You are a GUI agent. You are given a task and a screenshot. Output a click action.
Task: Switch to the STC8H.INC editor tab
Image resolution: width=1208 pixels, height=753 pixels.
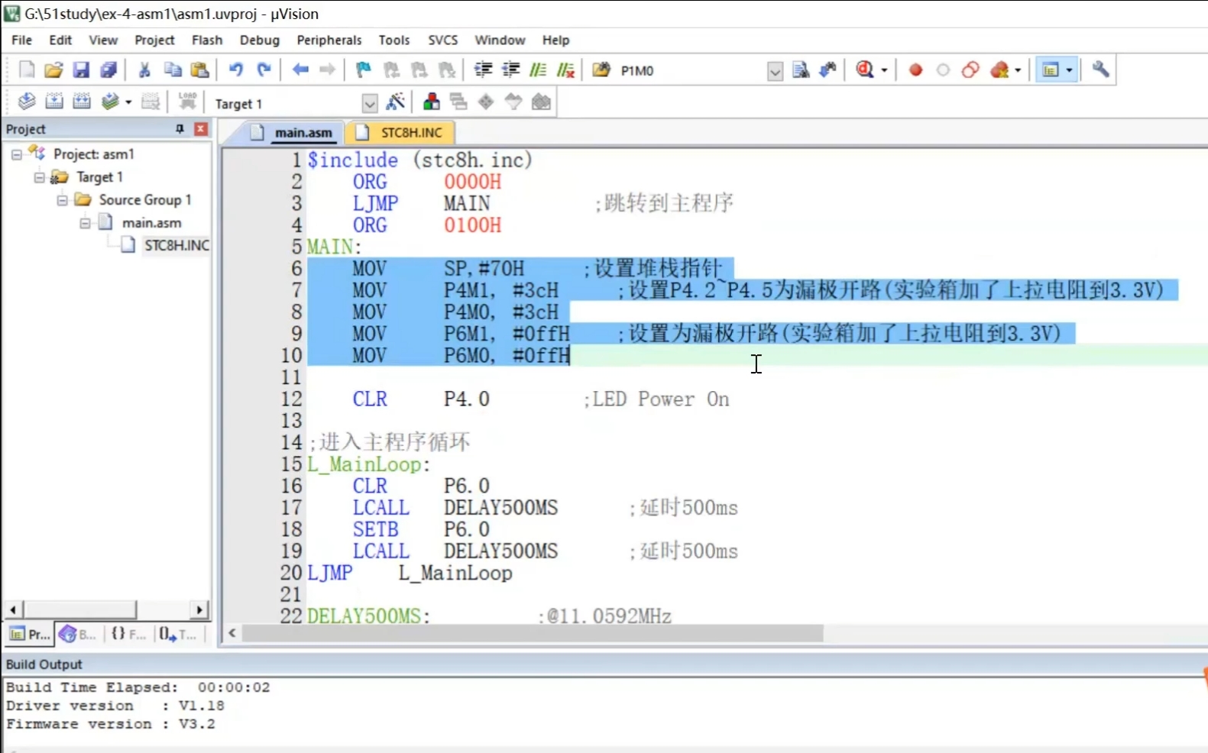click(x=410, y=133)
